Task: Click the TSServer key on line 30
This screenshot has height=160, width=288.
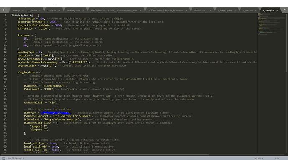Action: tap(30, 113)
